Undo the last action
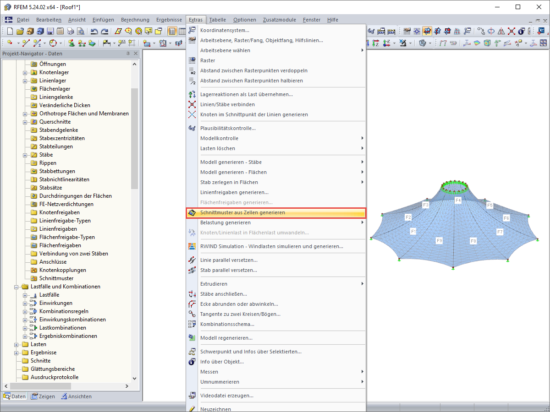This screenshot has width=550, height=412. [94, 31]
